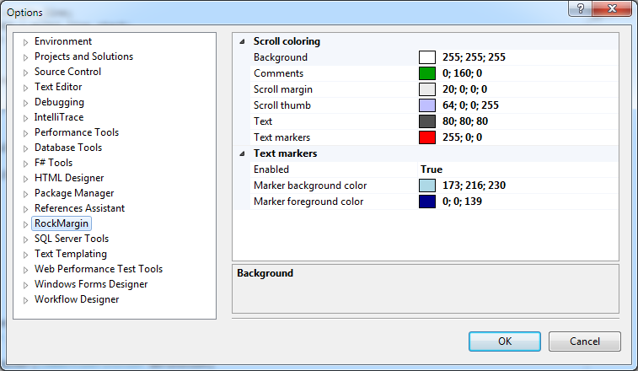
Task: Select Performance Tools category
Action: tap(77, 132)
